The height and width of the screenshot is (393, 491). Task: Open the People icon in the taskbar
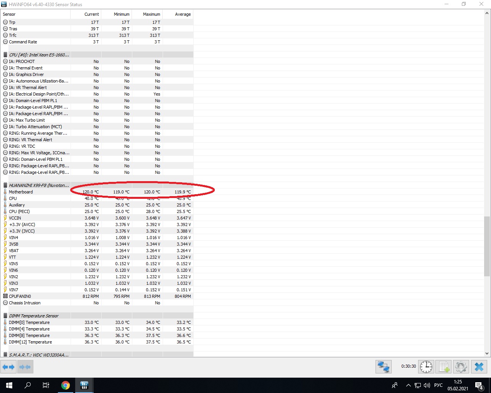pos(395,385)
